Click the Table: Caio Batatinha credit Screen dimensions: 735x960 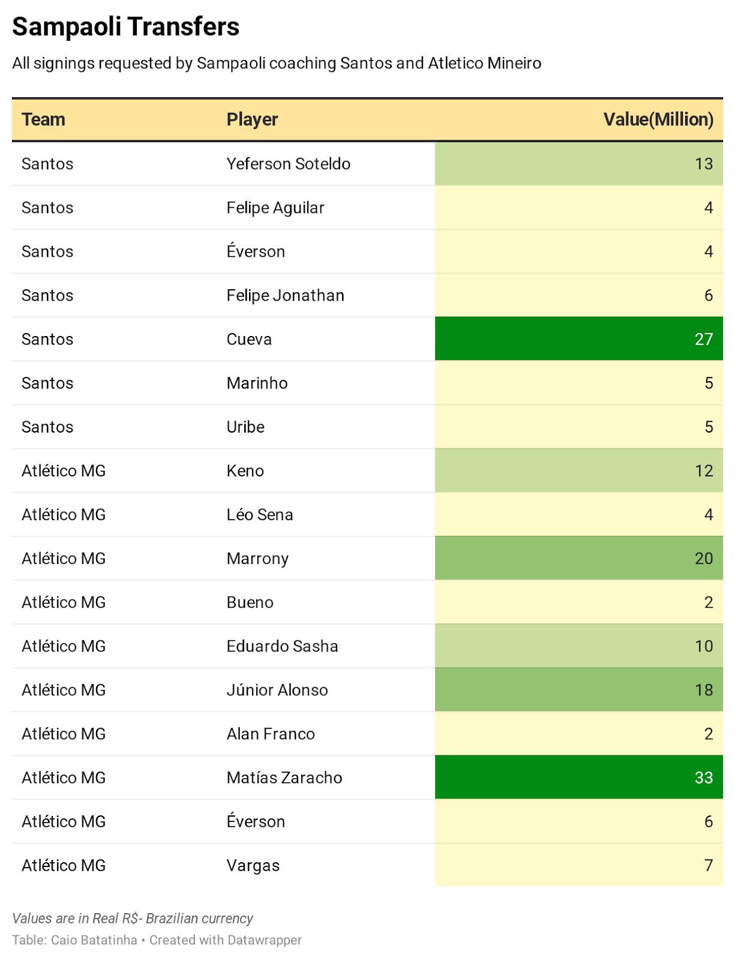pyautogui.click(x=75, y=940)
